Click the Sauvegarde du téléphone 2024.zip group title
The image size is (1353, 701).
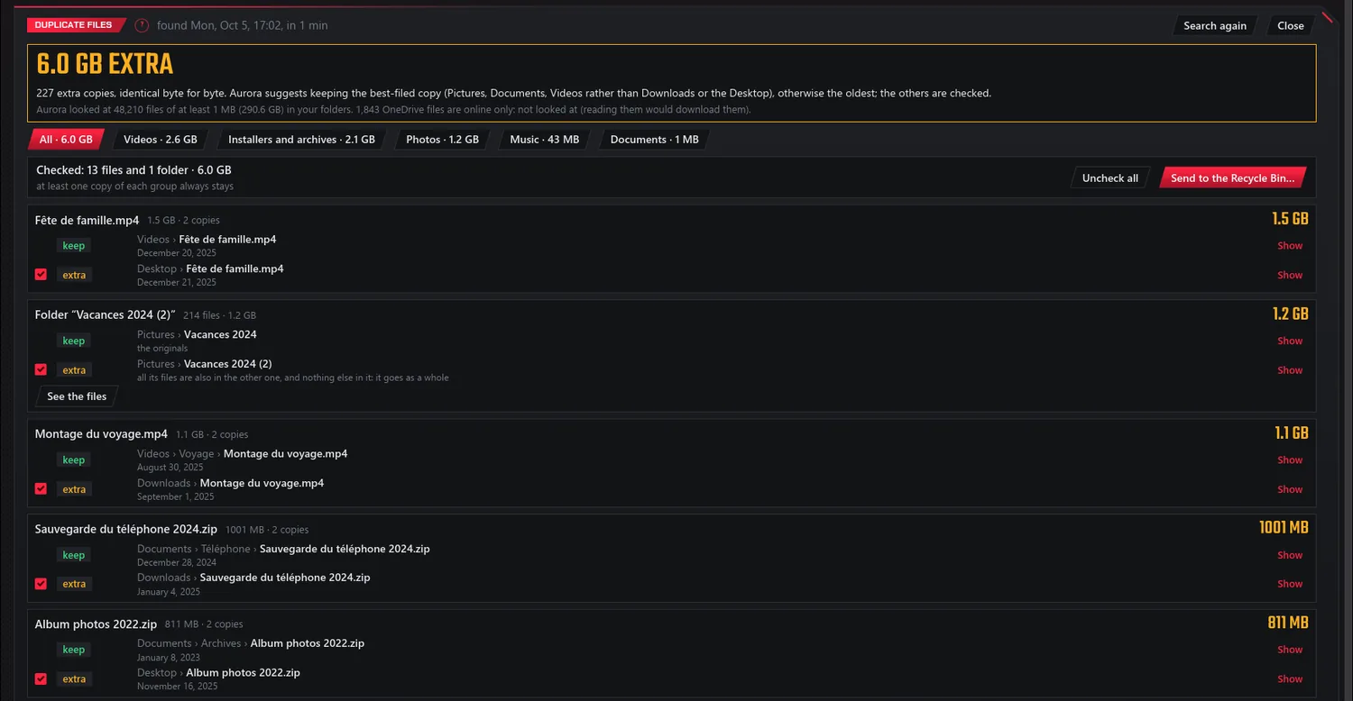(x=126, y=529)
